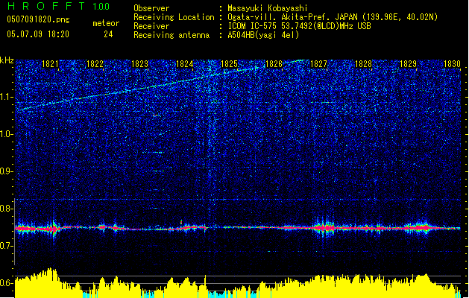Click the 1827 time marker
Viewport: 469px width, 298px height.
319,64
